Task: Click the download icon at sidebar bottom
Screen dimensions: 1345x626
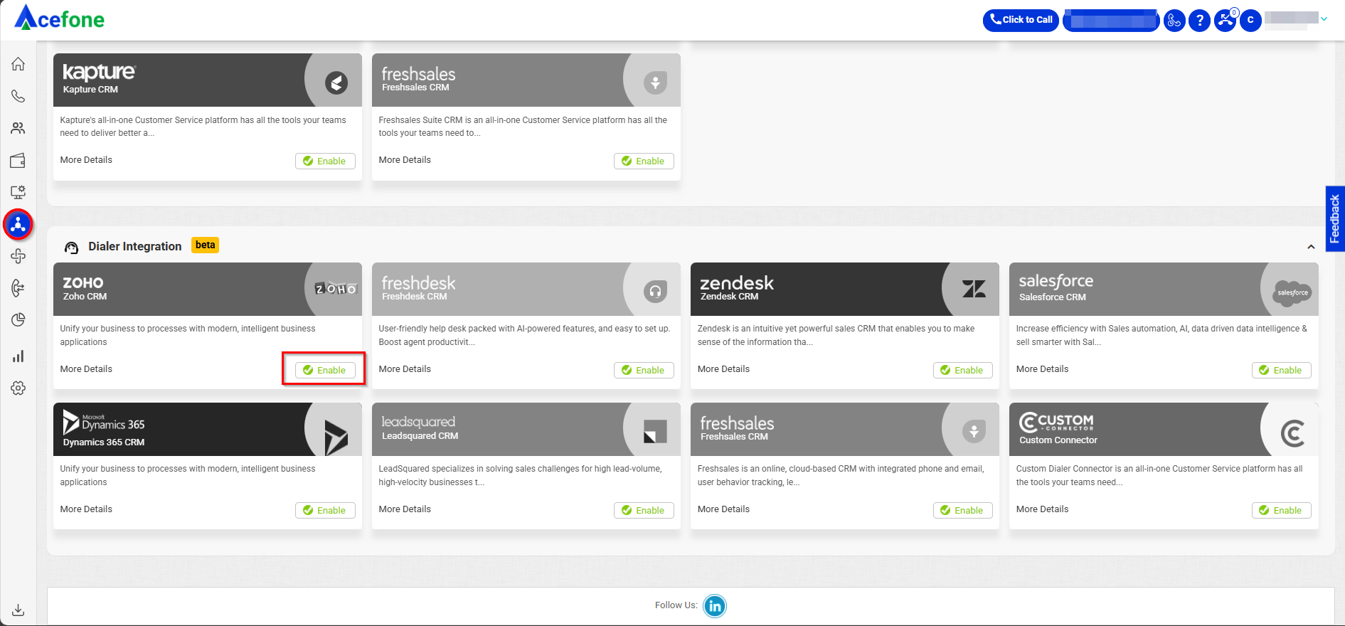Action: click(18, 610)
